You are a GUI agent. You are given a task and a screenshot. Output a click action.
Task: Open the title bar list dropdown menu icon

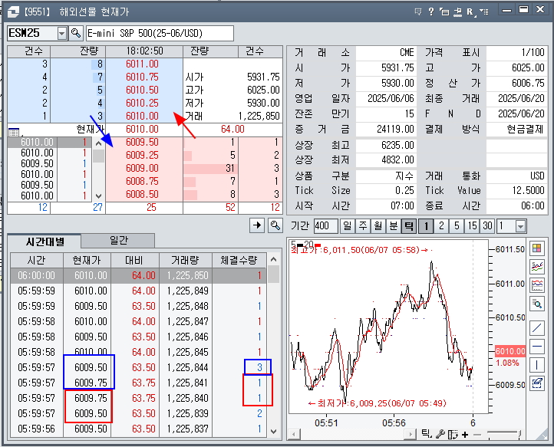[x=485, y=11]
